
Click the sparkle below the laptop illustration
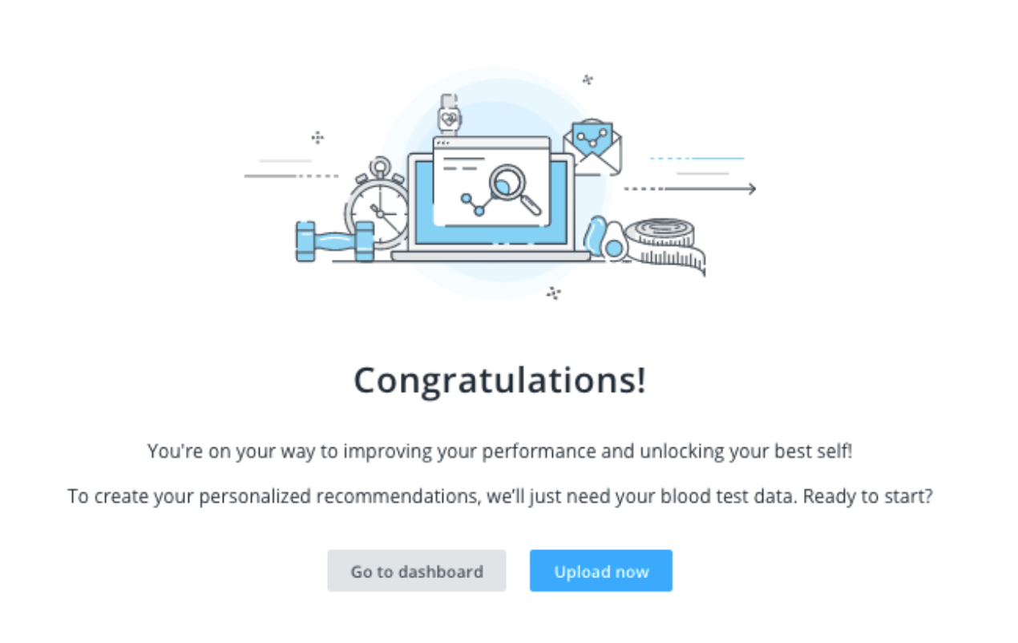coord(551,294)
